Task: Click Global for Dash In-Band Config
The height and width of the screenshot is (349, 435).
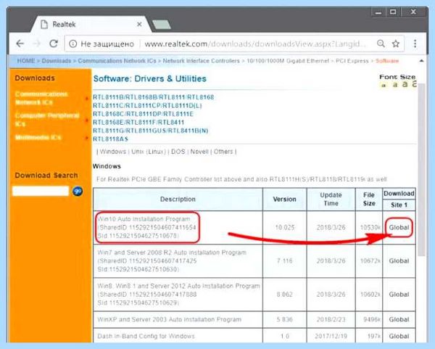Action: click(399, 336)
